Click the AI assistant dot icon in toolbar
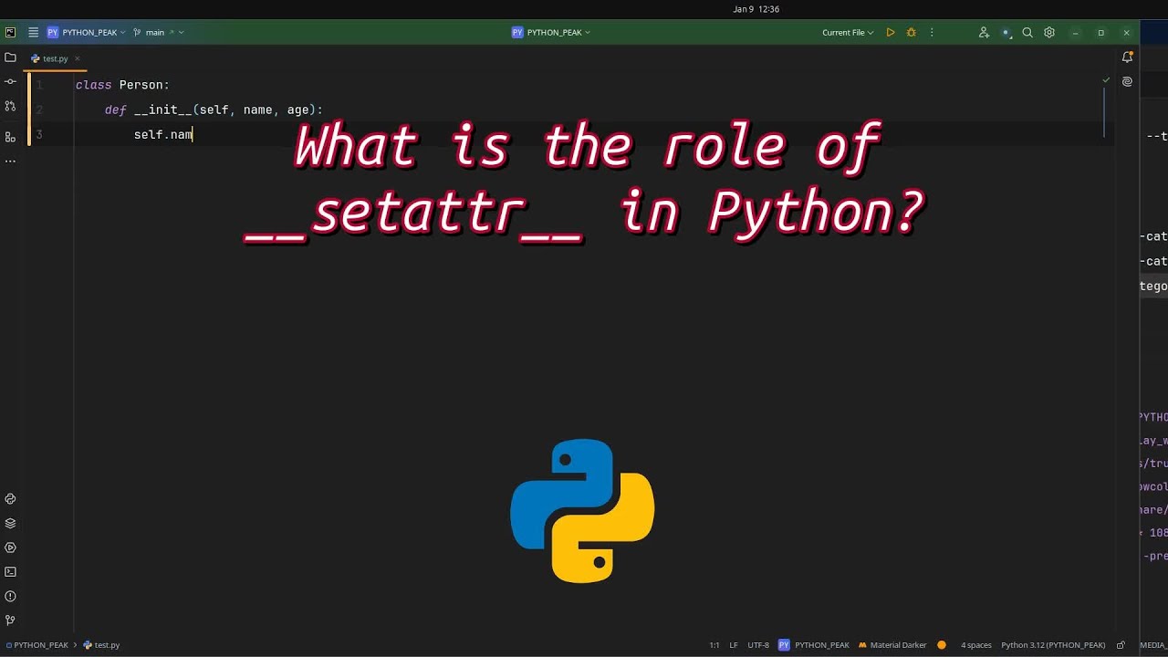1168x657 pixels. (x=1006, y=32)
